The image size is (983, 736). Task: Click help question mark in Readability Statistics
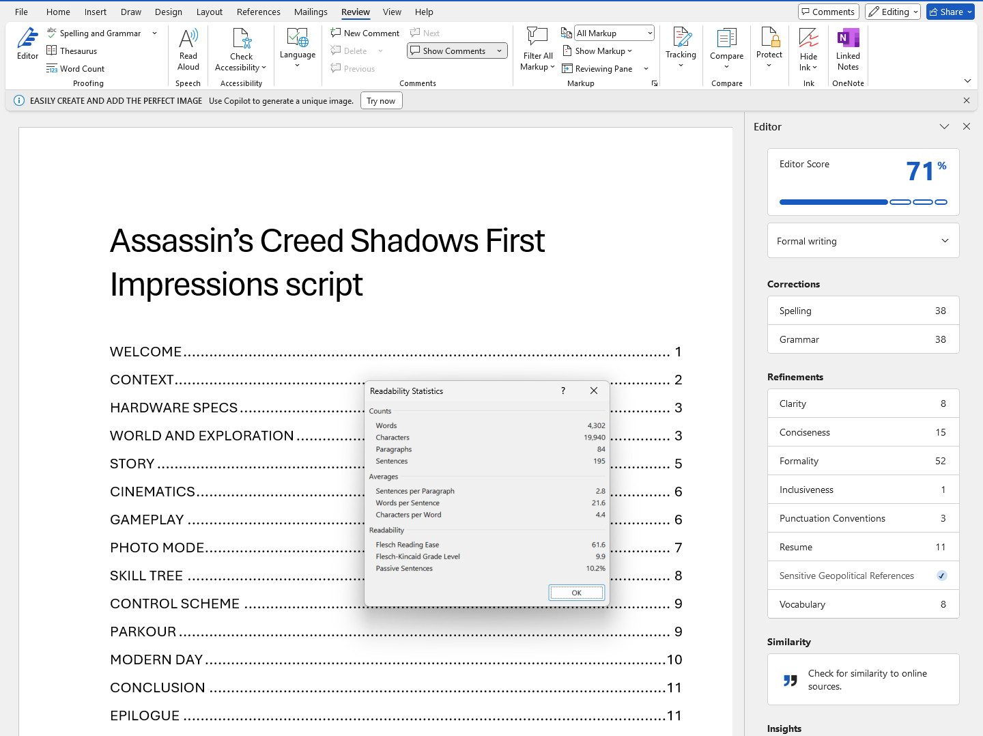pyautogui.click(x=563, y=391)
